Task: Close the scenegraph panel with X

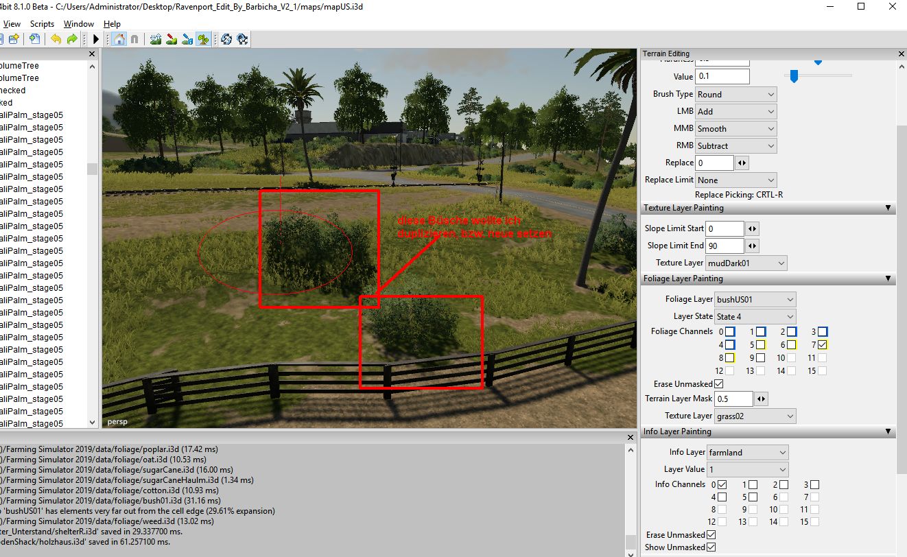Action: click(x=93, y=54)
